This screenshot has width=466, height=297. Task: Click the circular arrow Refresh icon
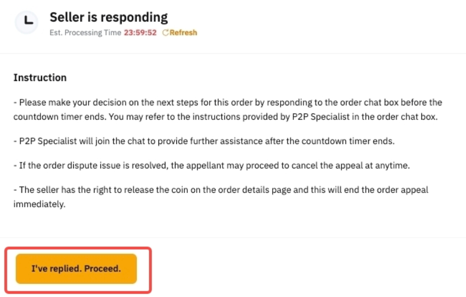click(x=166, y=33)
